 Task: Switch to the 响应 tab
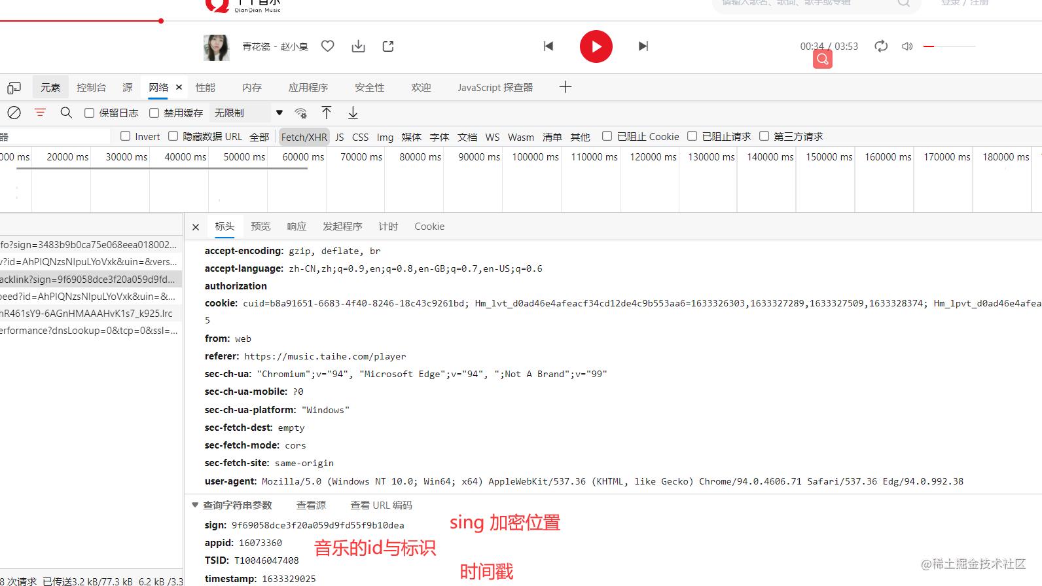[x=296, y=226]
